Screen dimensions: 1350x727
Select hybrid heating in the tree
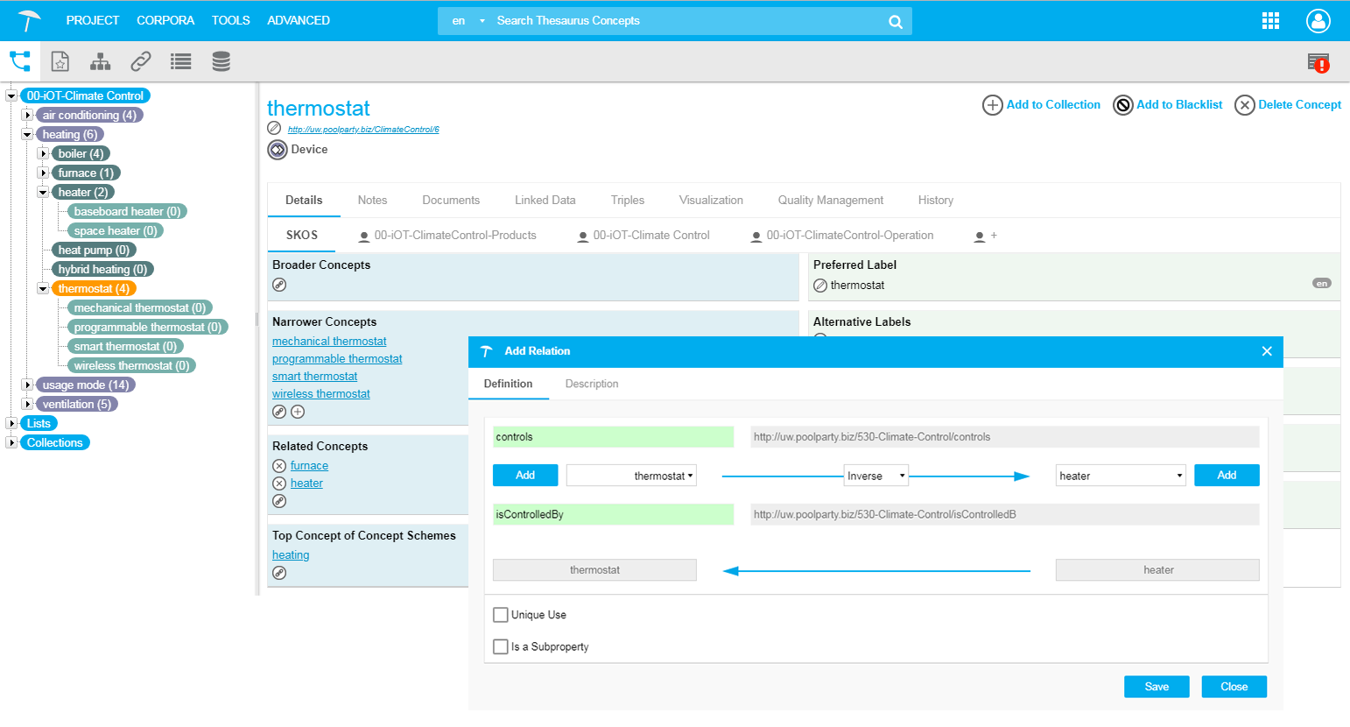pos(102,269)
